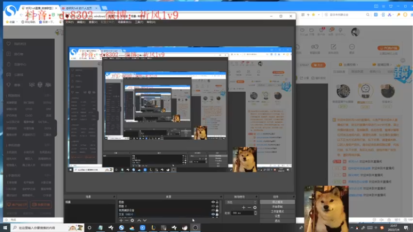Click the start recording button in OBS

point(277,207)
